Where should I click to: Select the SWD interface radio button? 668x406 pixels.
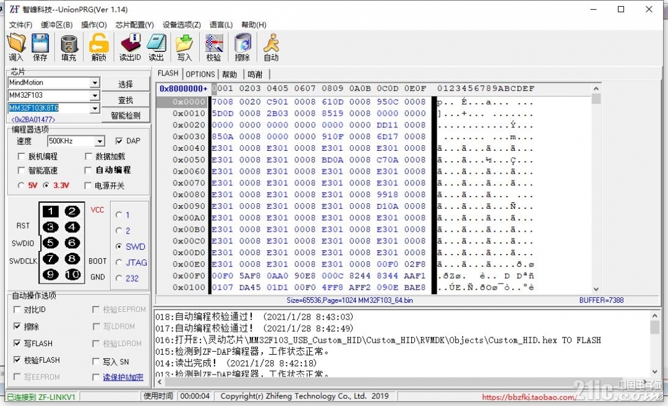point(119,247)
